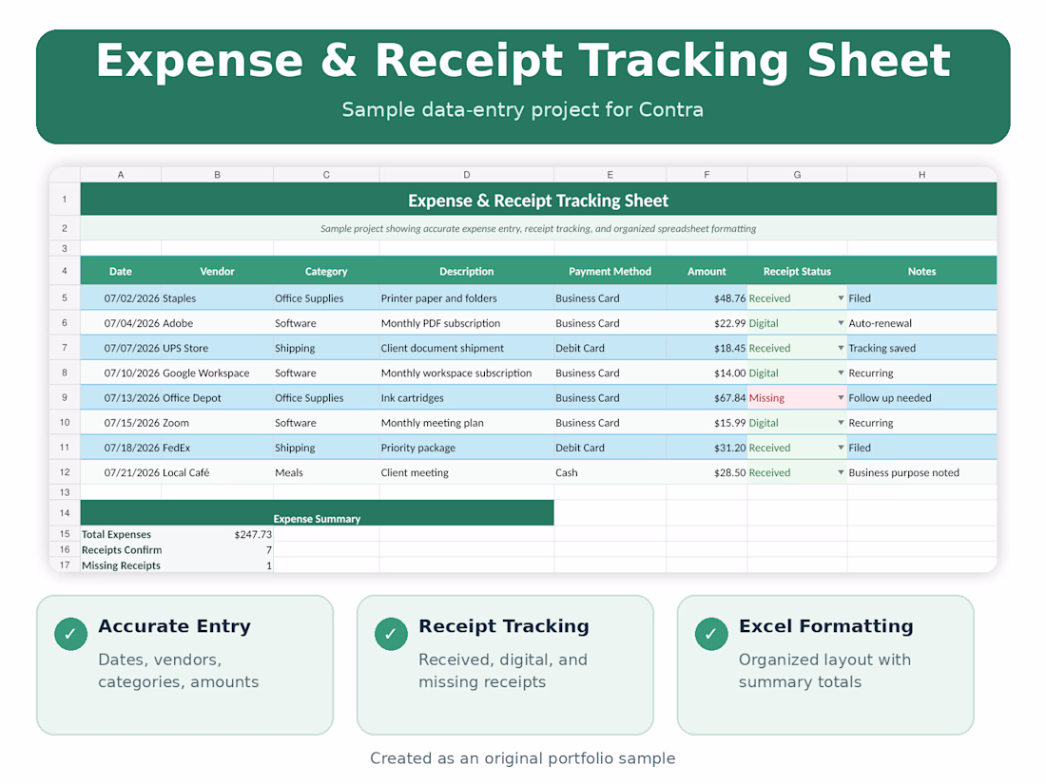Click the Notes heading cell

pos(922,272)
